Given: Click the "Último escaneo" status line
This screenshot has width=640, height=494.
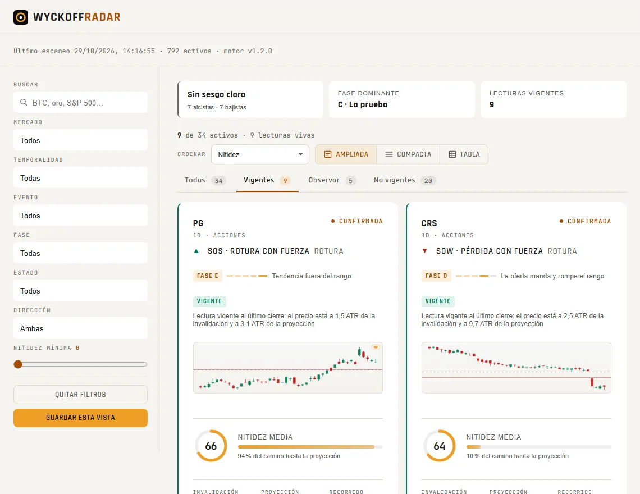Looking at the screenshot, I should (x=143, y=51).
